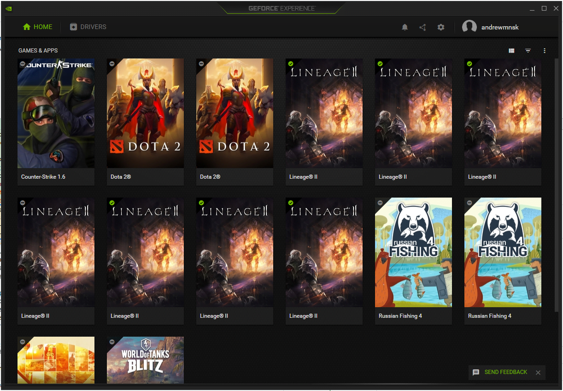Click the status badge on World of Tanks Blitz
563x391 pixels.
pos(111,342)
